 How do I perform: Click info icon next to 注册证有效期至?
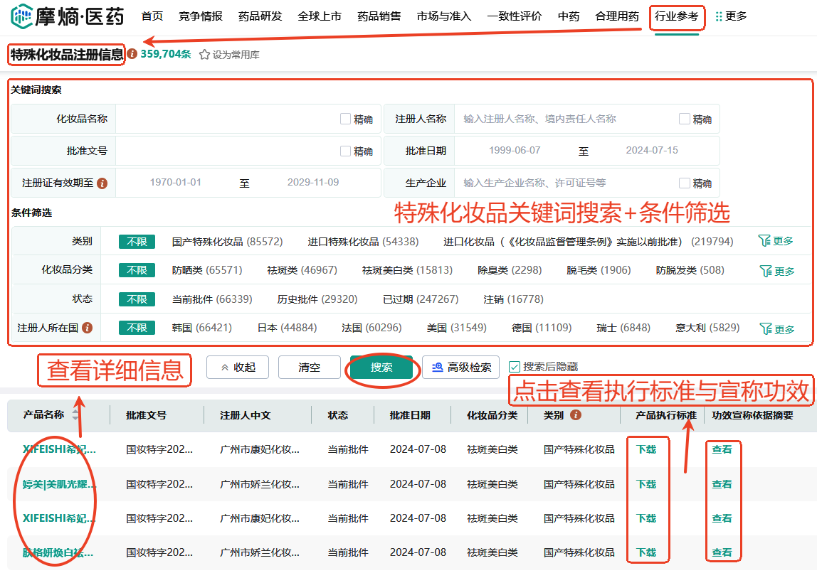point(102,183)
